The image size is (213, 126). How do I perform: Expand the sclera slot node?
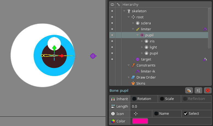(133, 23)
